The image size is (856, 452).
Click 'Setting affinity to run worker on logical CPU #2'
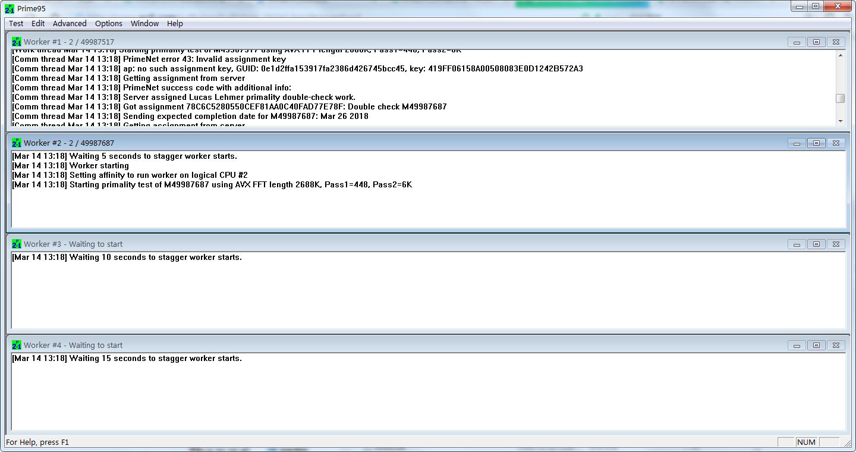[130, 175]
